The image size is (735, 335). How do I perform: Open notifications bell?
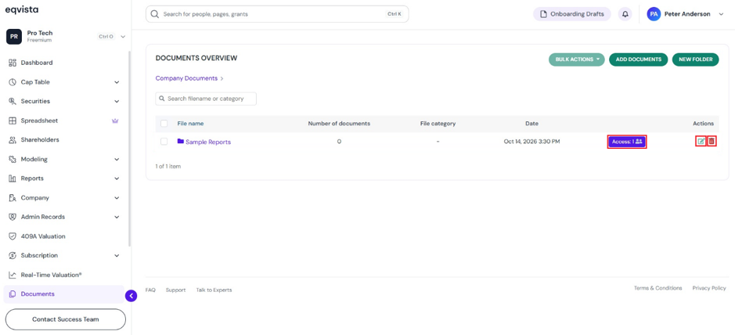point(625,14)
